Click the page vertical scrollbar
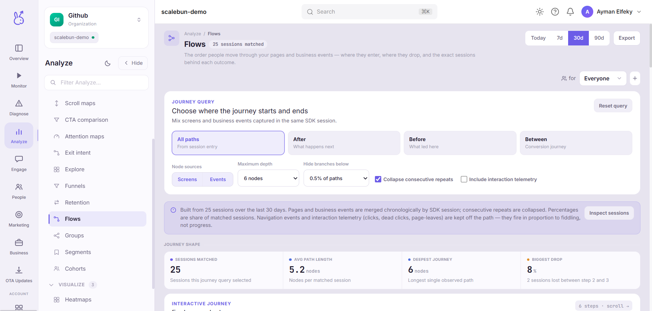Image resolution: width=652 pixels, height=311 pixels. point(650,46)
